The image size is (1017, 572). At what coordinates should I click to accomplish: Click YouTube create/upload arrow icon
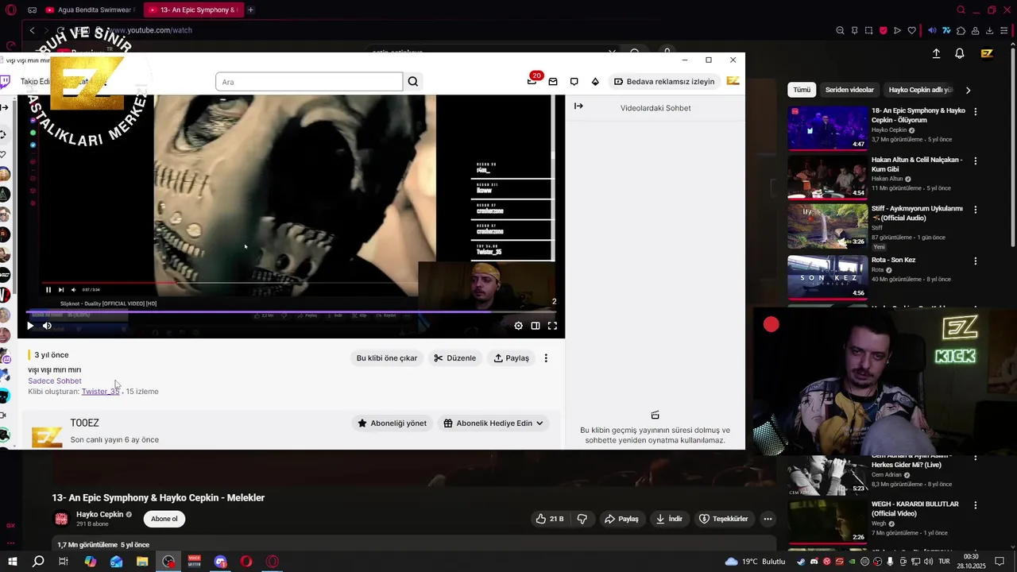tap(936, 53)
